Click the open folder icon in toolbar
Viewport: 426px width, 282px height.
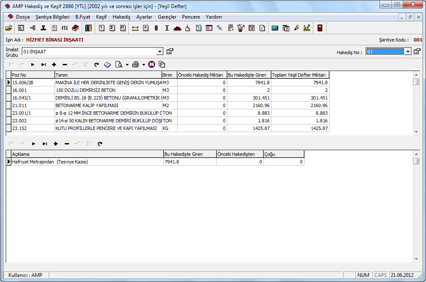8,28
